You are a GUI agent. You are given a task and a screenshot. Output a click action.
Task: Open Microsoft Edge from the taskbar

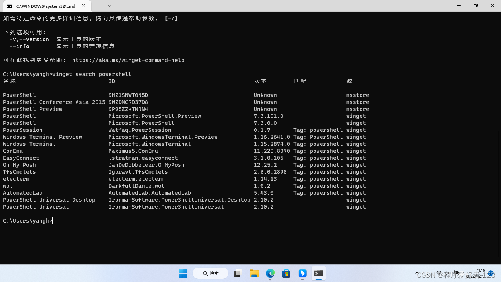point(270,273)
